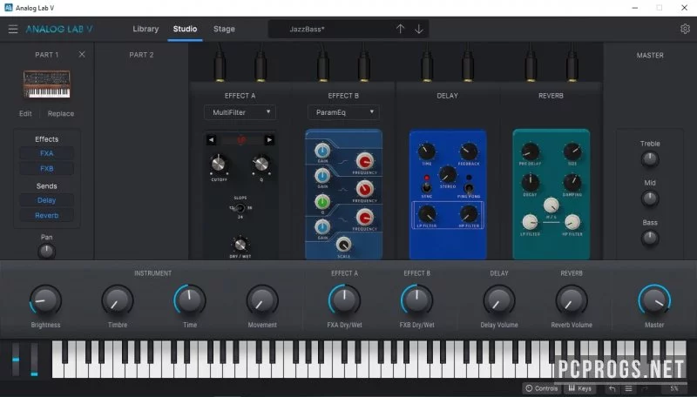Viewport: 697px width, 397px height.
Task: Click the 5% CPU meter
Action: (x=673, y=388)
